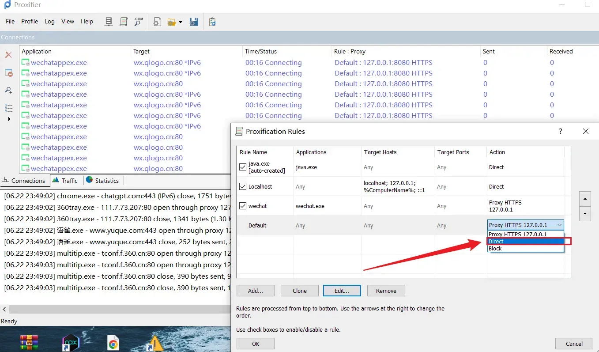Click the Target Hosts column header in the dialog
The height and width of the screenshot is (352, 599).
pos(398,152)
